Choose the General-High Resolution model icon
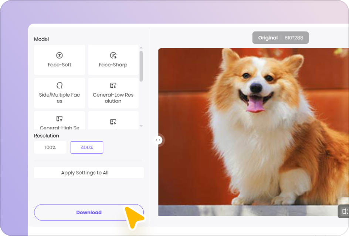This screenshot has width=349, height=236. [59, 119]
